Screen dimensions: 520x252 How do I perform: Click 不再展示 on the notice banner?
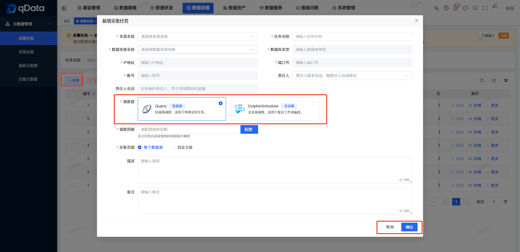click(x=488, y=36)
